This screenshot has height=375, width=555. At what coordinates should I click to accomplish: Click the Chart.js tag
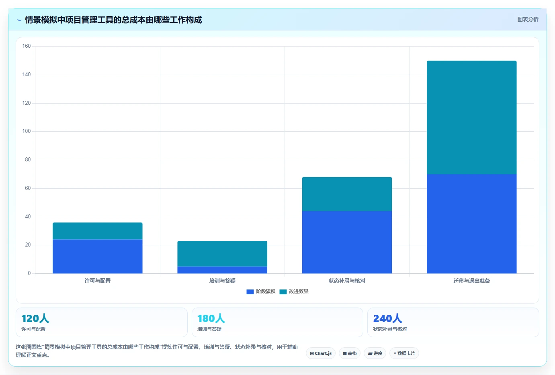(321, 353)
